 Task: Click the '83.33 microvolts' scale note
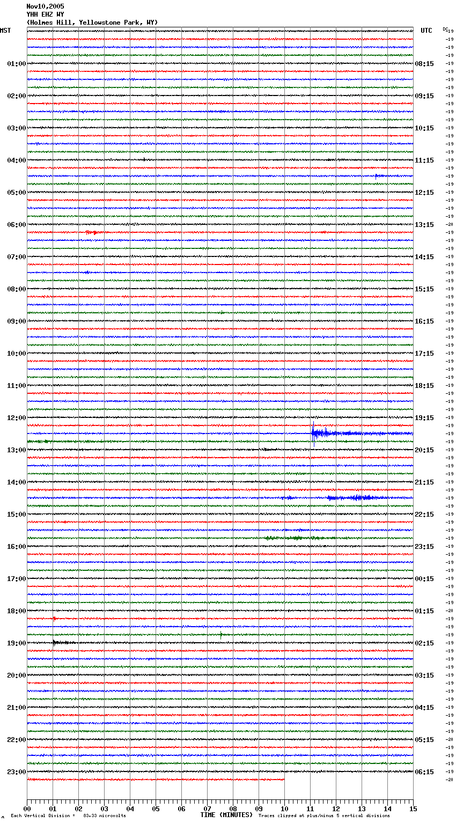[105, 816]
